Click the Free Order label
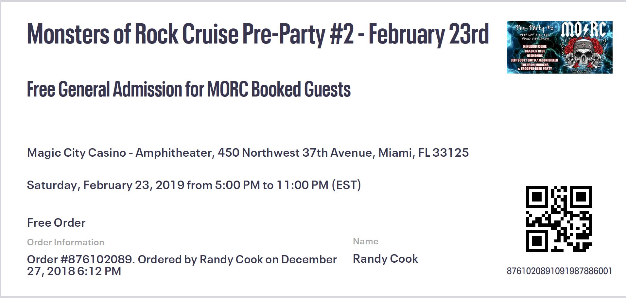 [56, 223]
